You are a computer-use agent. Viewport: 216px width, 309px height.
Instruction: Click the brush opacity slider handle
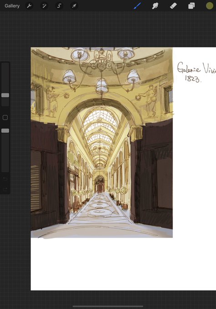(5, 131)
